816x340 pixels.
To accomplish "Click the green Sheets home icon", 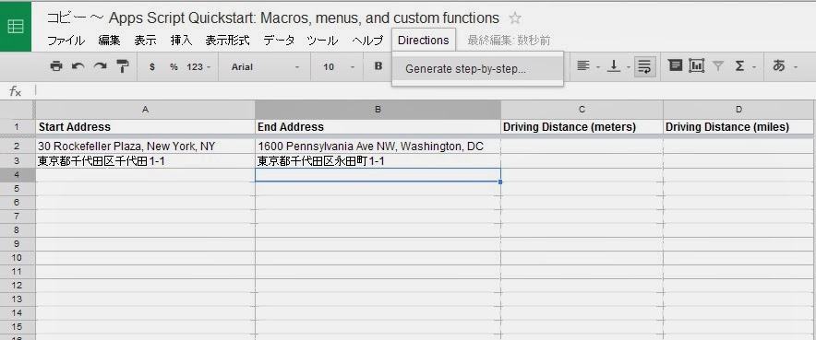I will [x=16, y=27].
